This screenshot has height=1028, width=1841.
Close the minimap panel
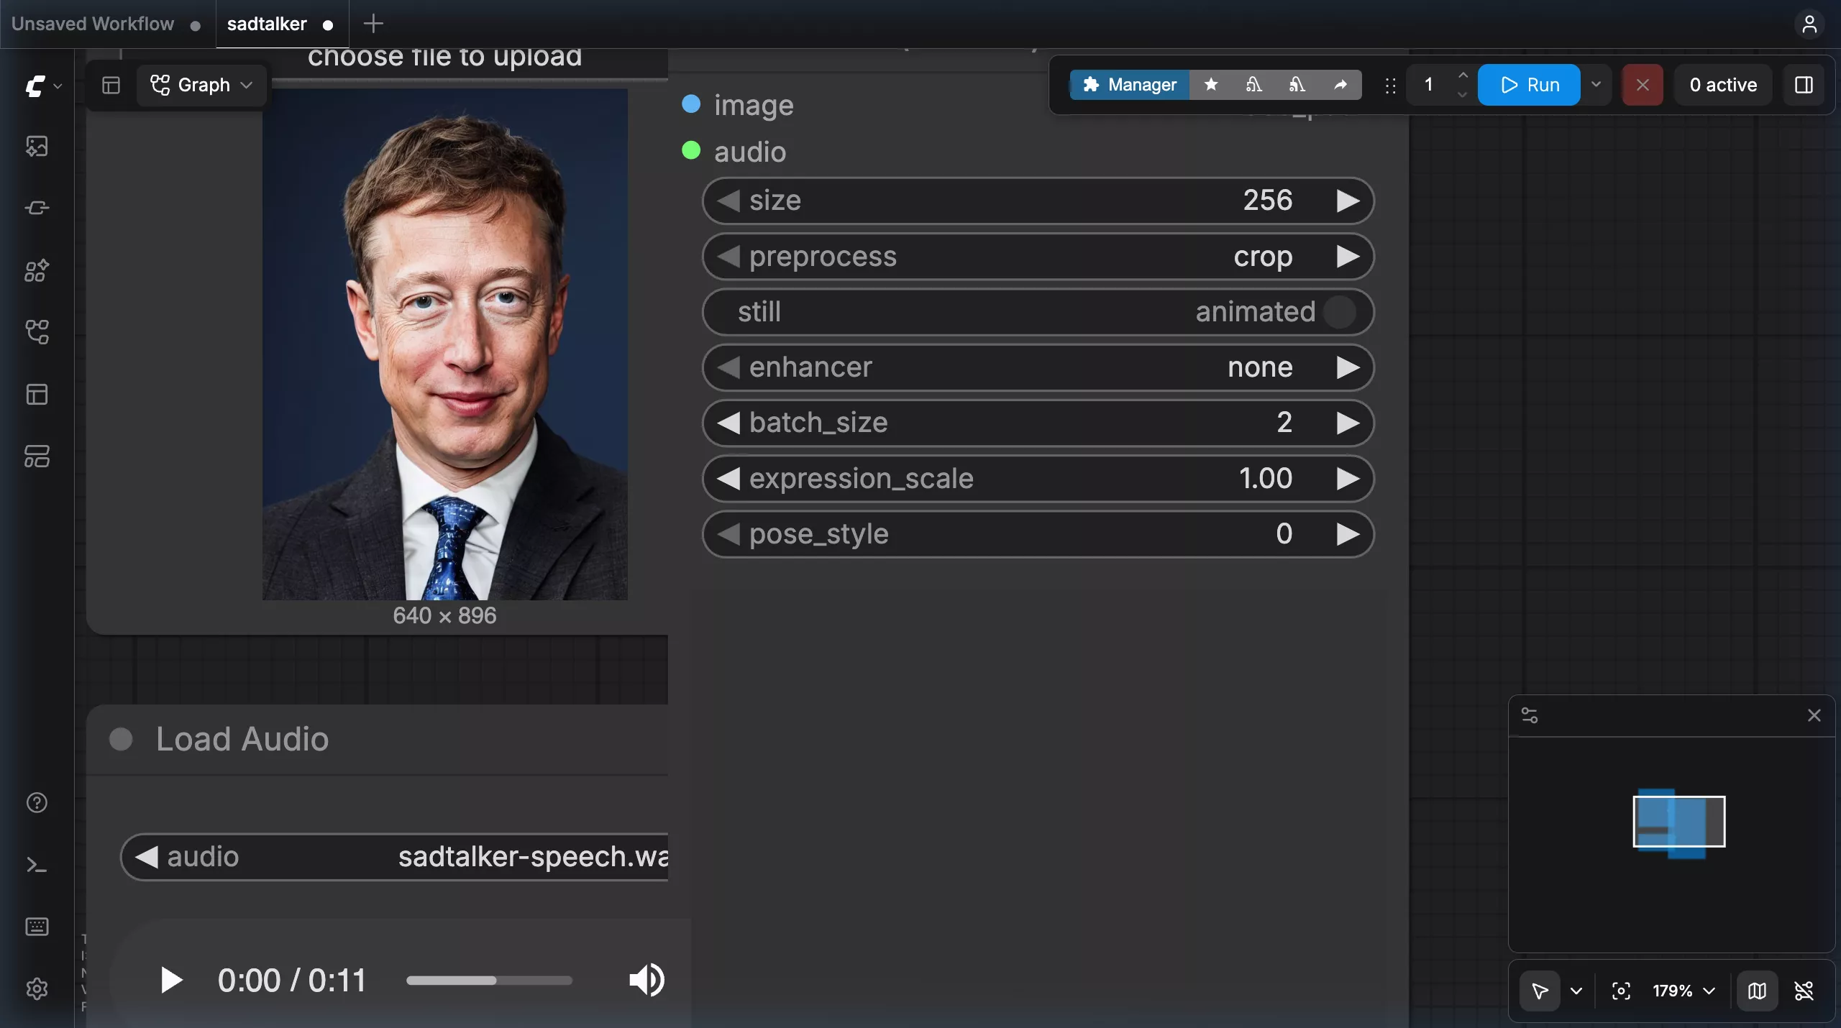(1814, 715)
